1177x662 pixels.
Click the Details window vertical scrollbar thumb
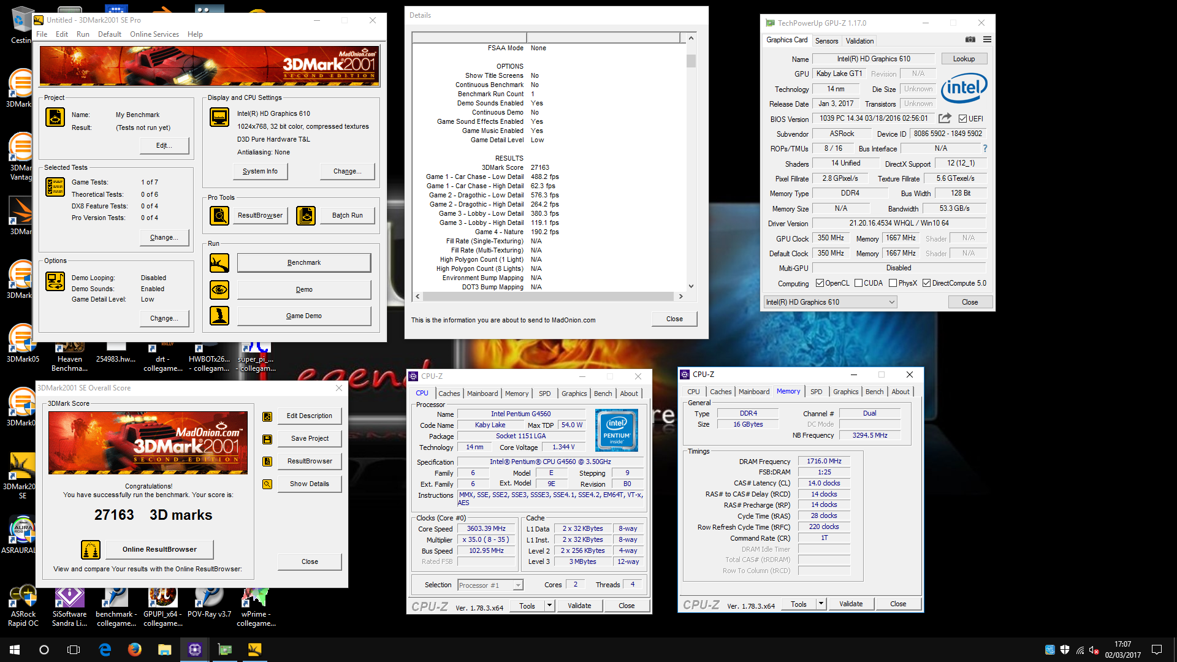(691, 61)
